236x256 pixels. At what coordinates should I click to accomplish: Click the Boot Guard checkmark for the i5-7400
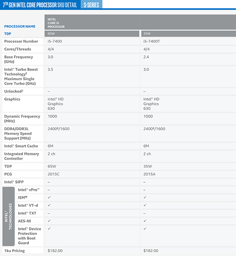coord(49,229)
